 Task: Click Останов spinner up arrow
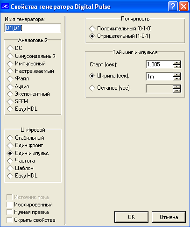pyautogui.click(x=176, y=87)
